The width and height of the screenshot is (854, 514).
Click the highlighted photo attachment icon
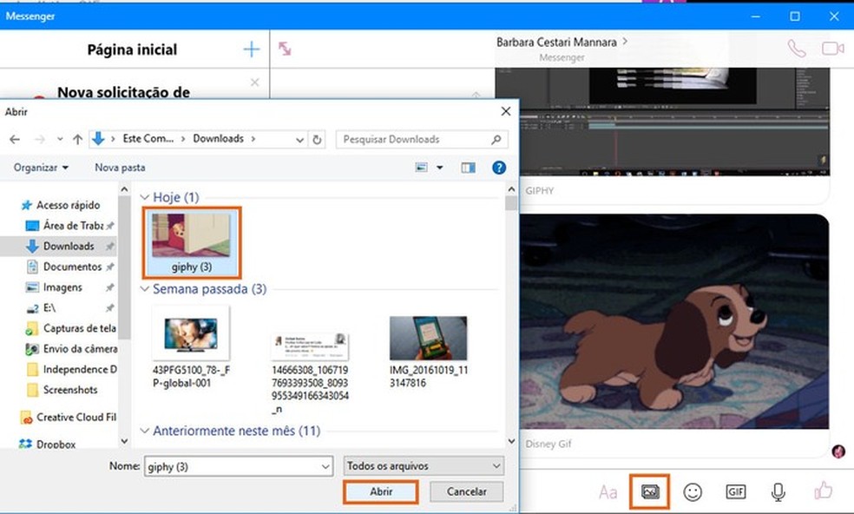click(649, 491)
